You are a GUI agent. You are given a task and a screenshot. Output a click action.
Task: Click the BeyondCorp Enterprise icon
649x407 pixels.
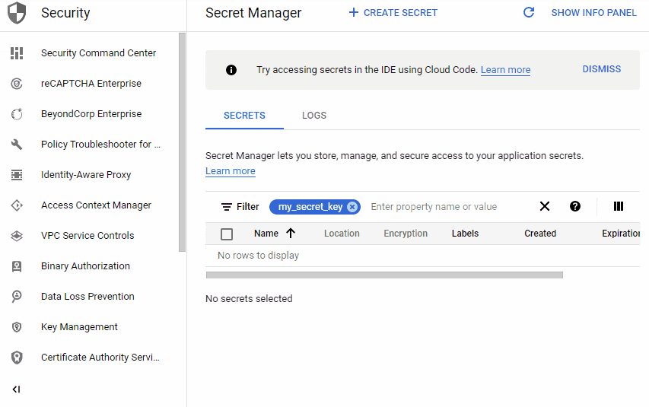click(x=17, y=114)
